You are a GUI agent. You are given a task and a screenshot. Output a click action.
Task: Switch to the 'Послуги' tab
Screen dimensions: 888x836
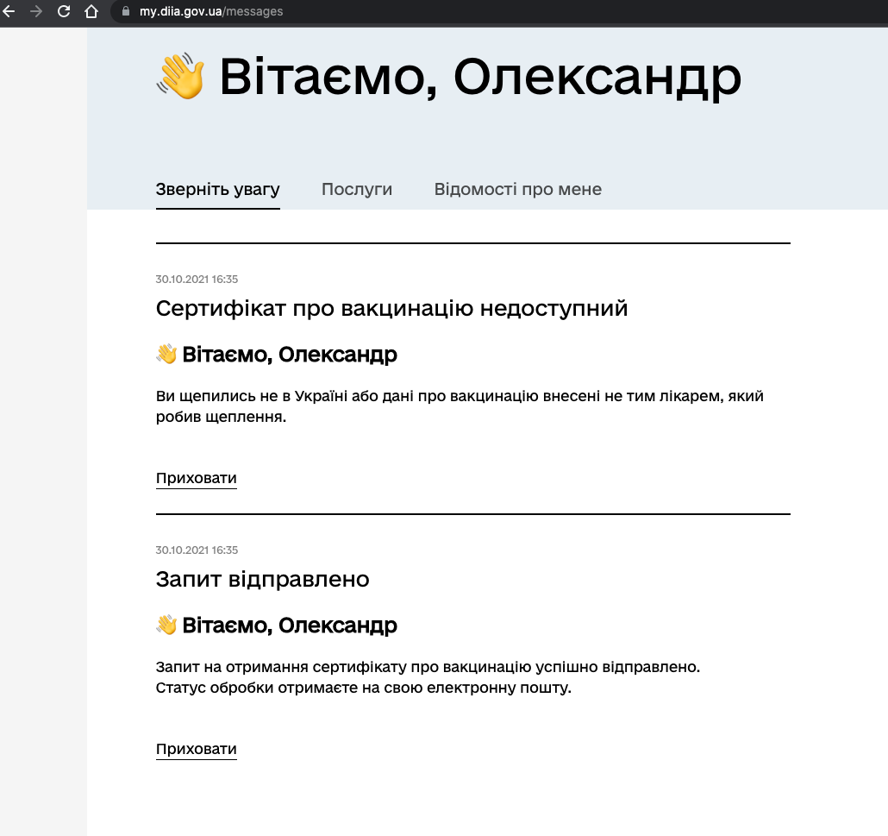point(357,189)
